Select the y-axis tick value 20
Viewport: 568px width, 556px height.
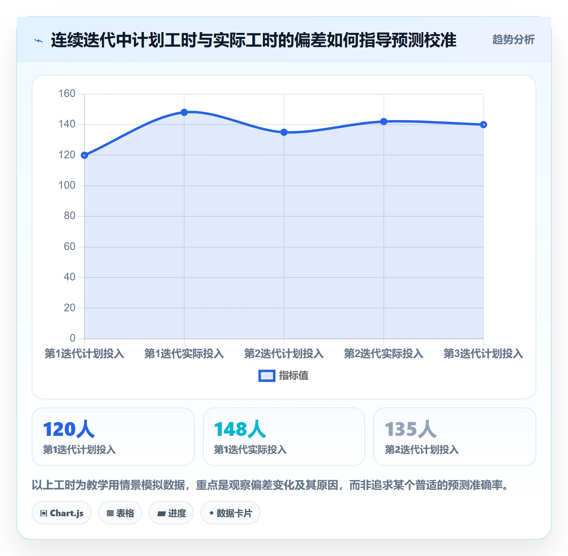pyautogui.click(x=70, y=308)
